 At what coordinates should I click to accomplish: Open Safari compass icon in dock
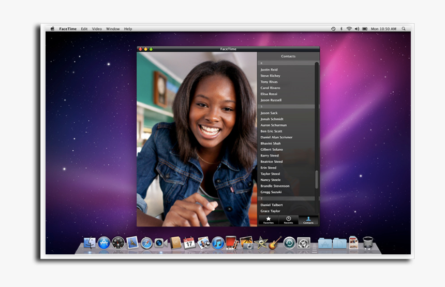click(146, 242)
